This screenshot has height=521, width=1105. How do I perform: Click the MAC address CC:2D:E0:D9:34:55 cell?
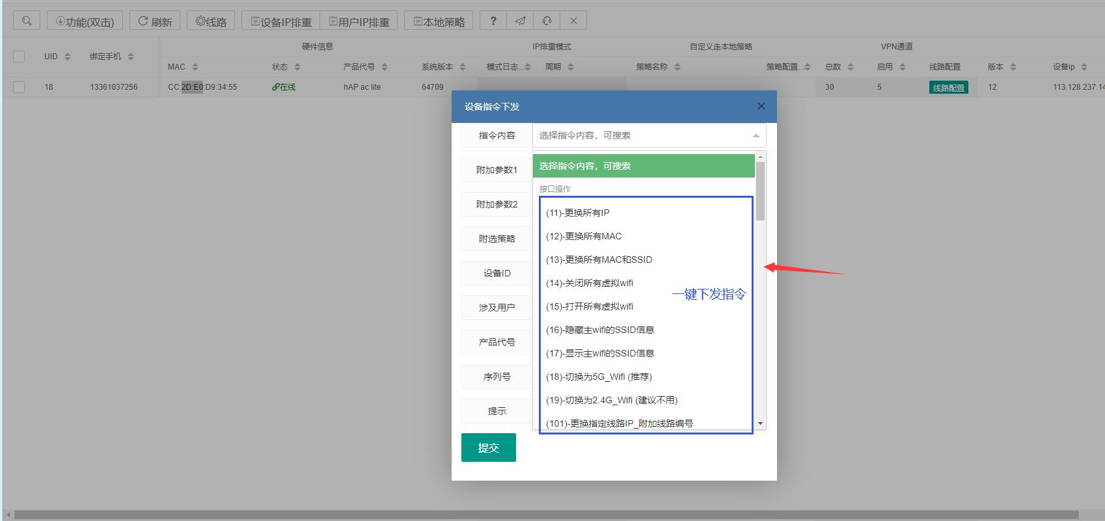pos(202,87)
